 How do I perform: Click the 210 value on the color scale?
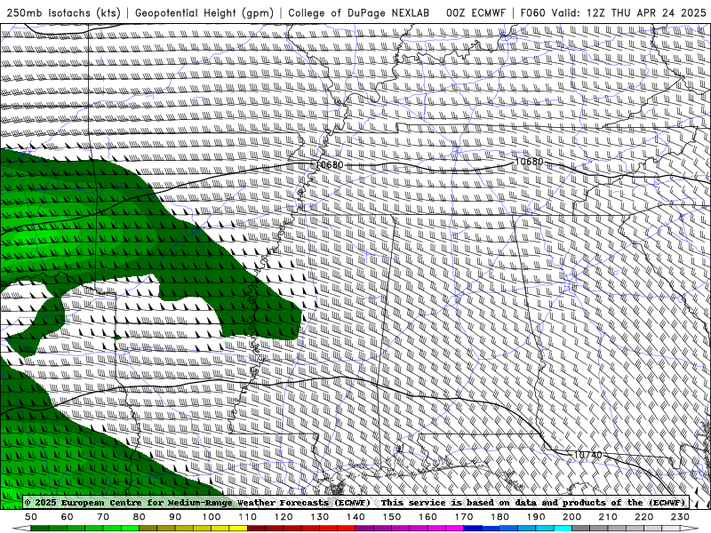point(608,517)
